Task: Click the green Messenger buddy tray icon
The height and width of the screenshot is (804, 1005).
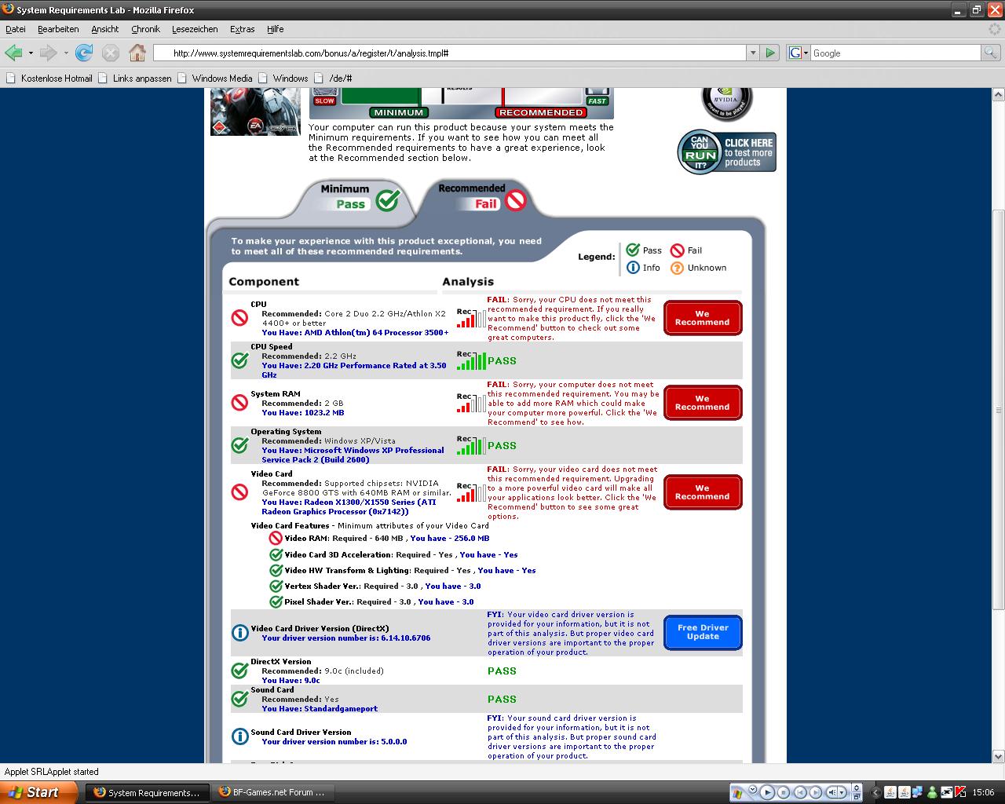Action: point(932,792)
